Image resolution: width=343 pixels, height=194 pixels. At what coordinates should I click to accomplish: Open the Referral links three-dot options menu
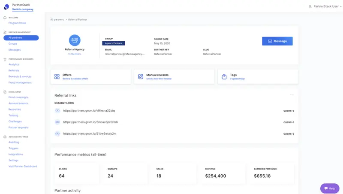[x=292, y=95]
